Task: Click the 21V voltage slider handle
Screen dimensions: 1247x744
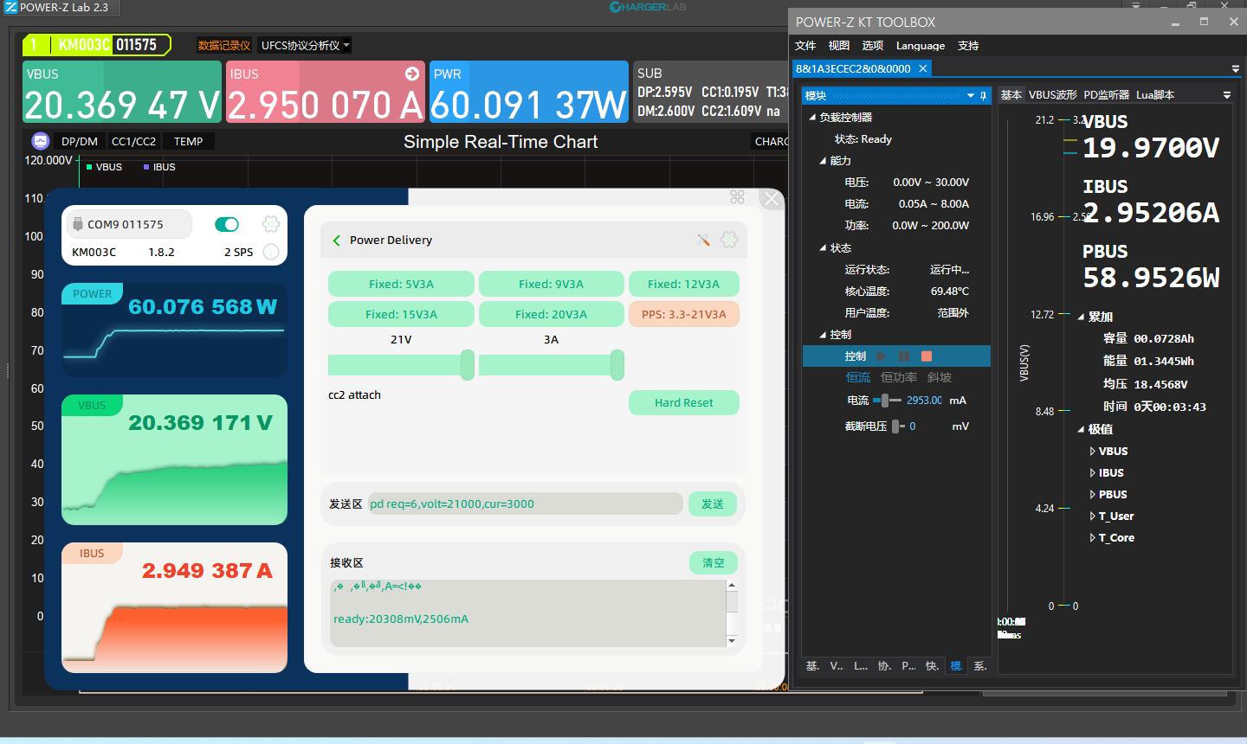Action: (x=467, y=365)
